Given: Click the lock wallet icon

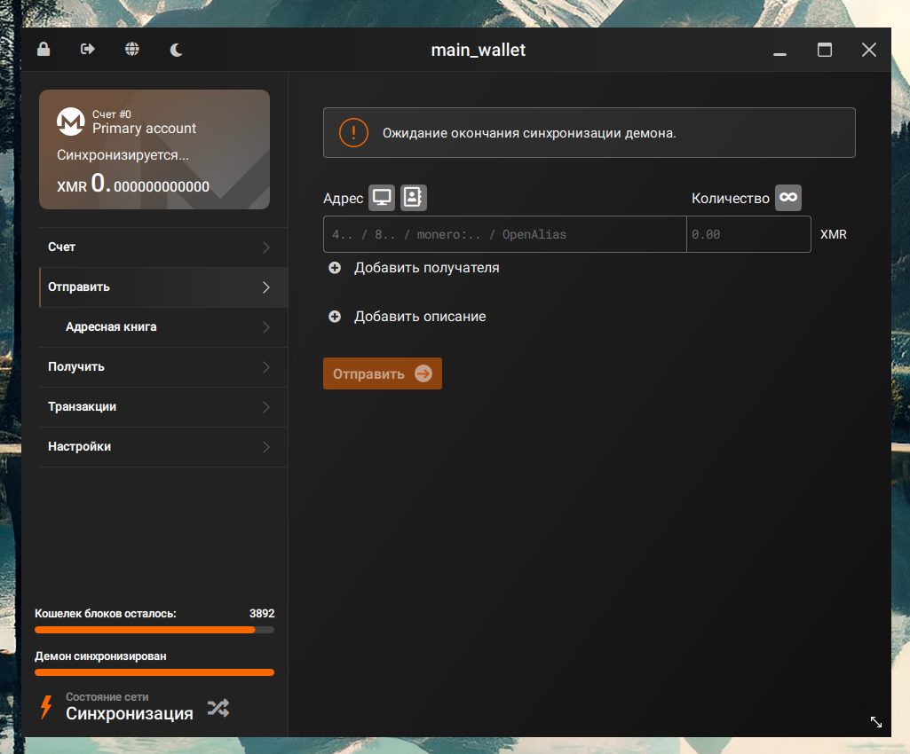Looking at the screenshot, I should click(x=43, y=50).
